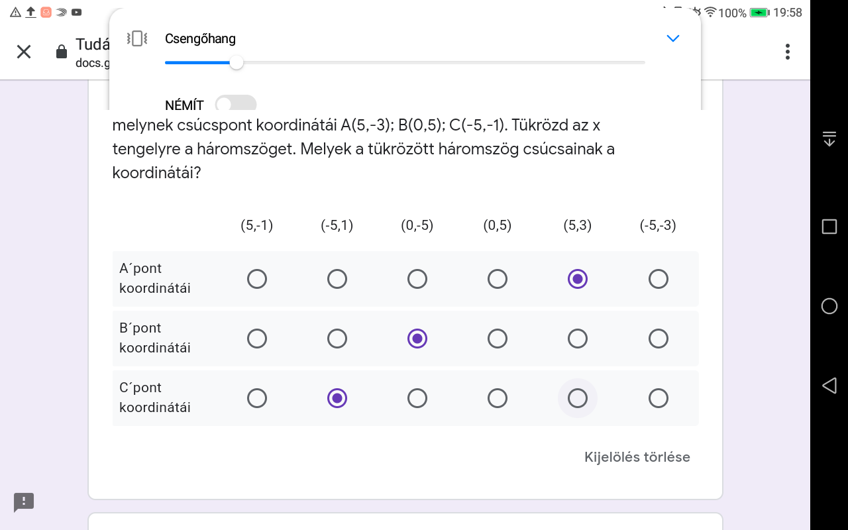The image size is (848, 530).
Task: Tap the report problem feedback icon
Action: tap(24, 502)
